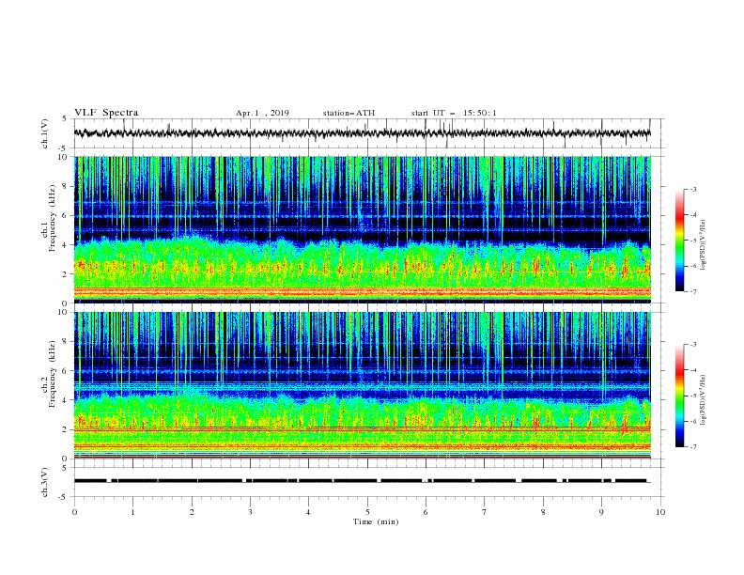Click the upper colorbar next to ch.1 spectrogram

680,241
